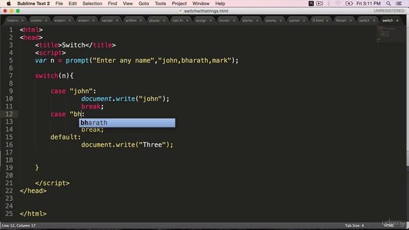The width and height of the screenshot is (409, 230).
Task: Close the 'increm' tab with its x
Action: (x=234, y=20)
